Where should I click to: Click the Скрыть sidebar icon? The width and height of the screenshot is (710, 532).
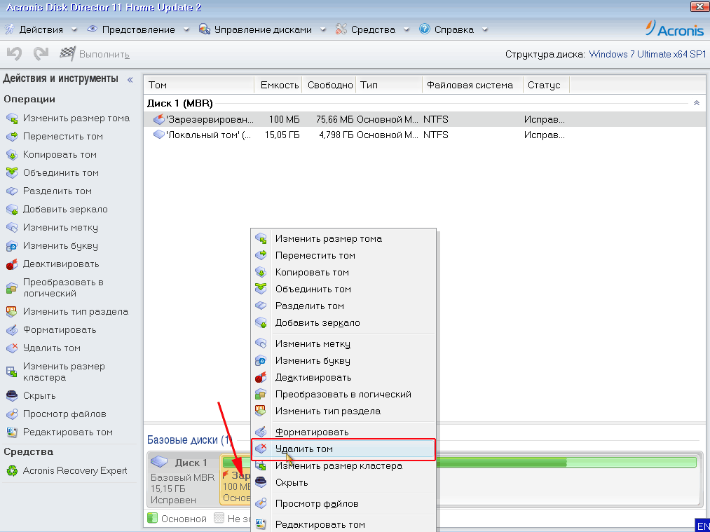coord(12,396)
